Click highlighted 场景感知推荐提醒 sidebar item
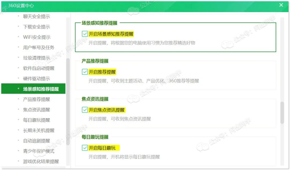Viewport: 290px width, 170px height. tap(33, 89)
